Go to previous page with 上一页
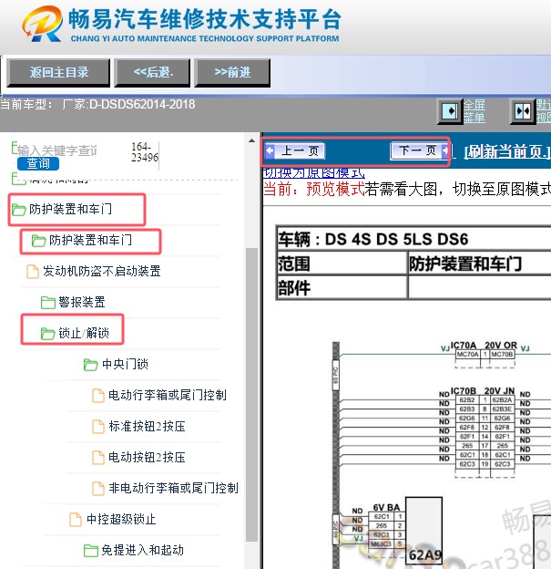The width and height of the screenshot is (551, 569). (x=295, y=151)
